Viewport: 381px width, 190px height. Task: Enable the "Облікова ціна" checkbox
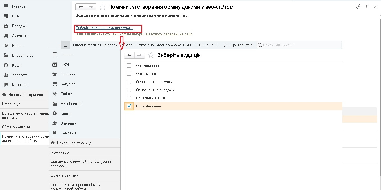(129, 65)
